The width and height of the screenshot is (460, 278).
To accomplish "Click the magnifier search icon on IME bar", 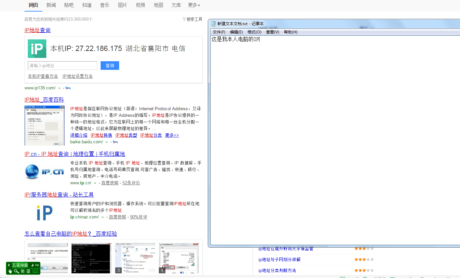I will 16,271.
